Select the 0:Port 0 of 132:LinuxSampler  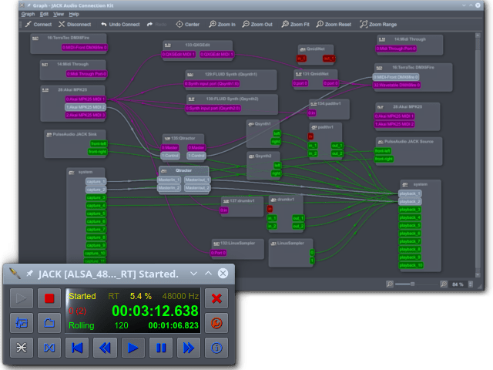coord(218,253)
